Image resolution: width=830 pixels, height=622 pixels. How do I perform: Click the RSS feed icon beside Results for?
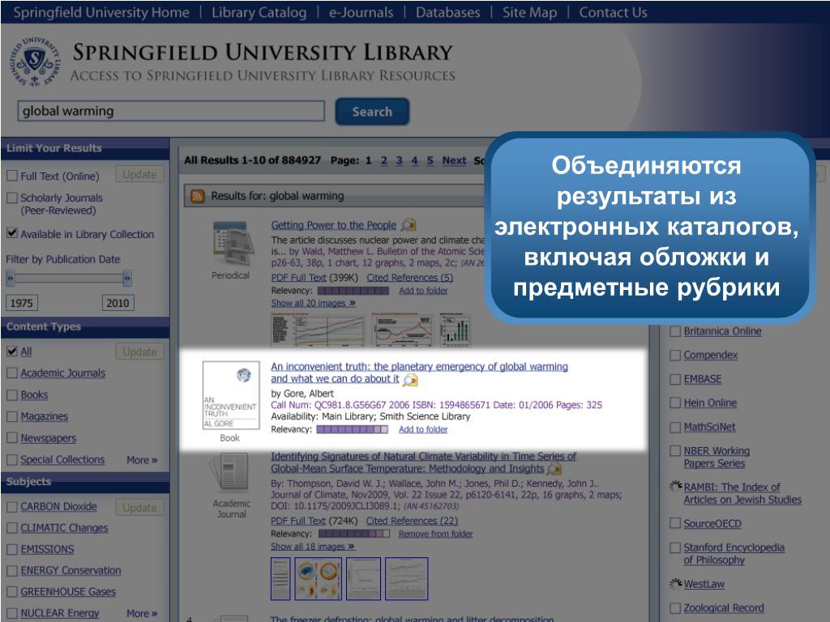pos(198,196)
